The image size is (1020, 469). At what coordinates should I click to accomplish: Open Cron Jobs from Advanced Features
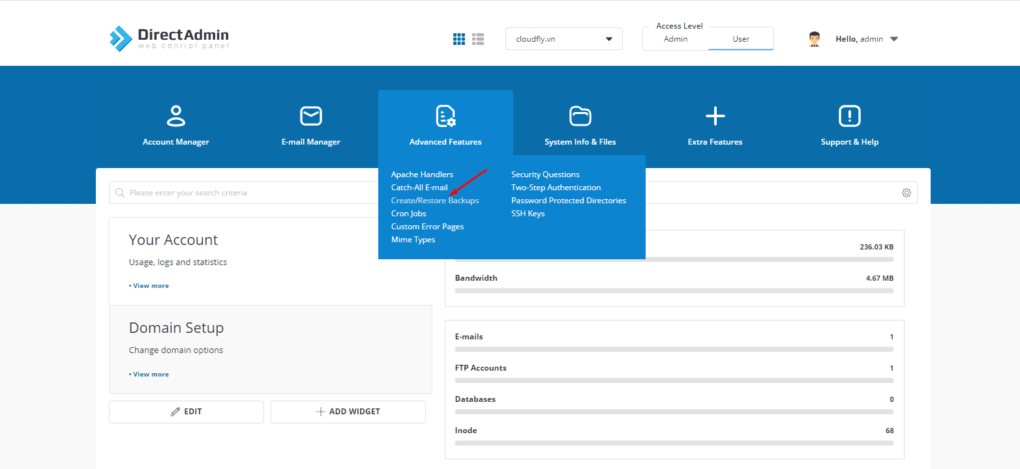[x=409, y=214]
